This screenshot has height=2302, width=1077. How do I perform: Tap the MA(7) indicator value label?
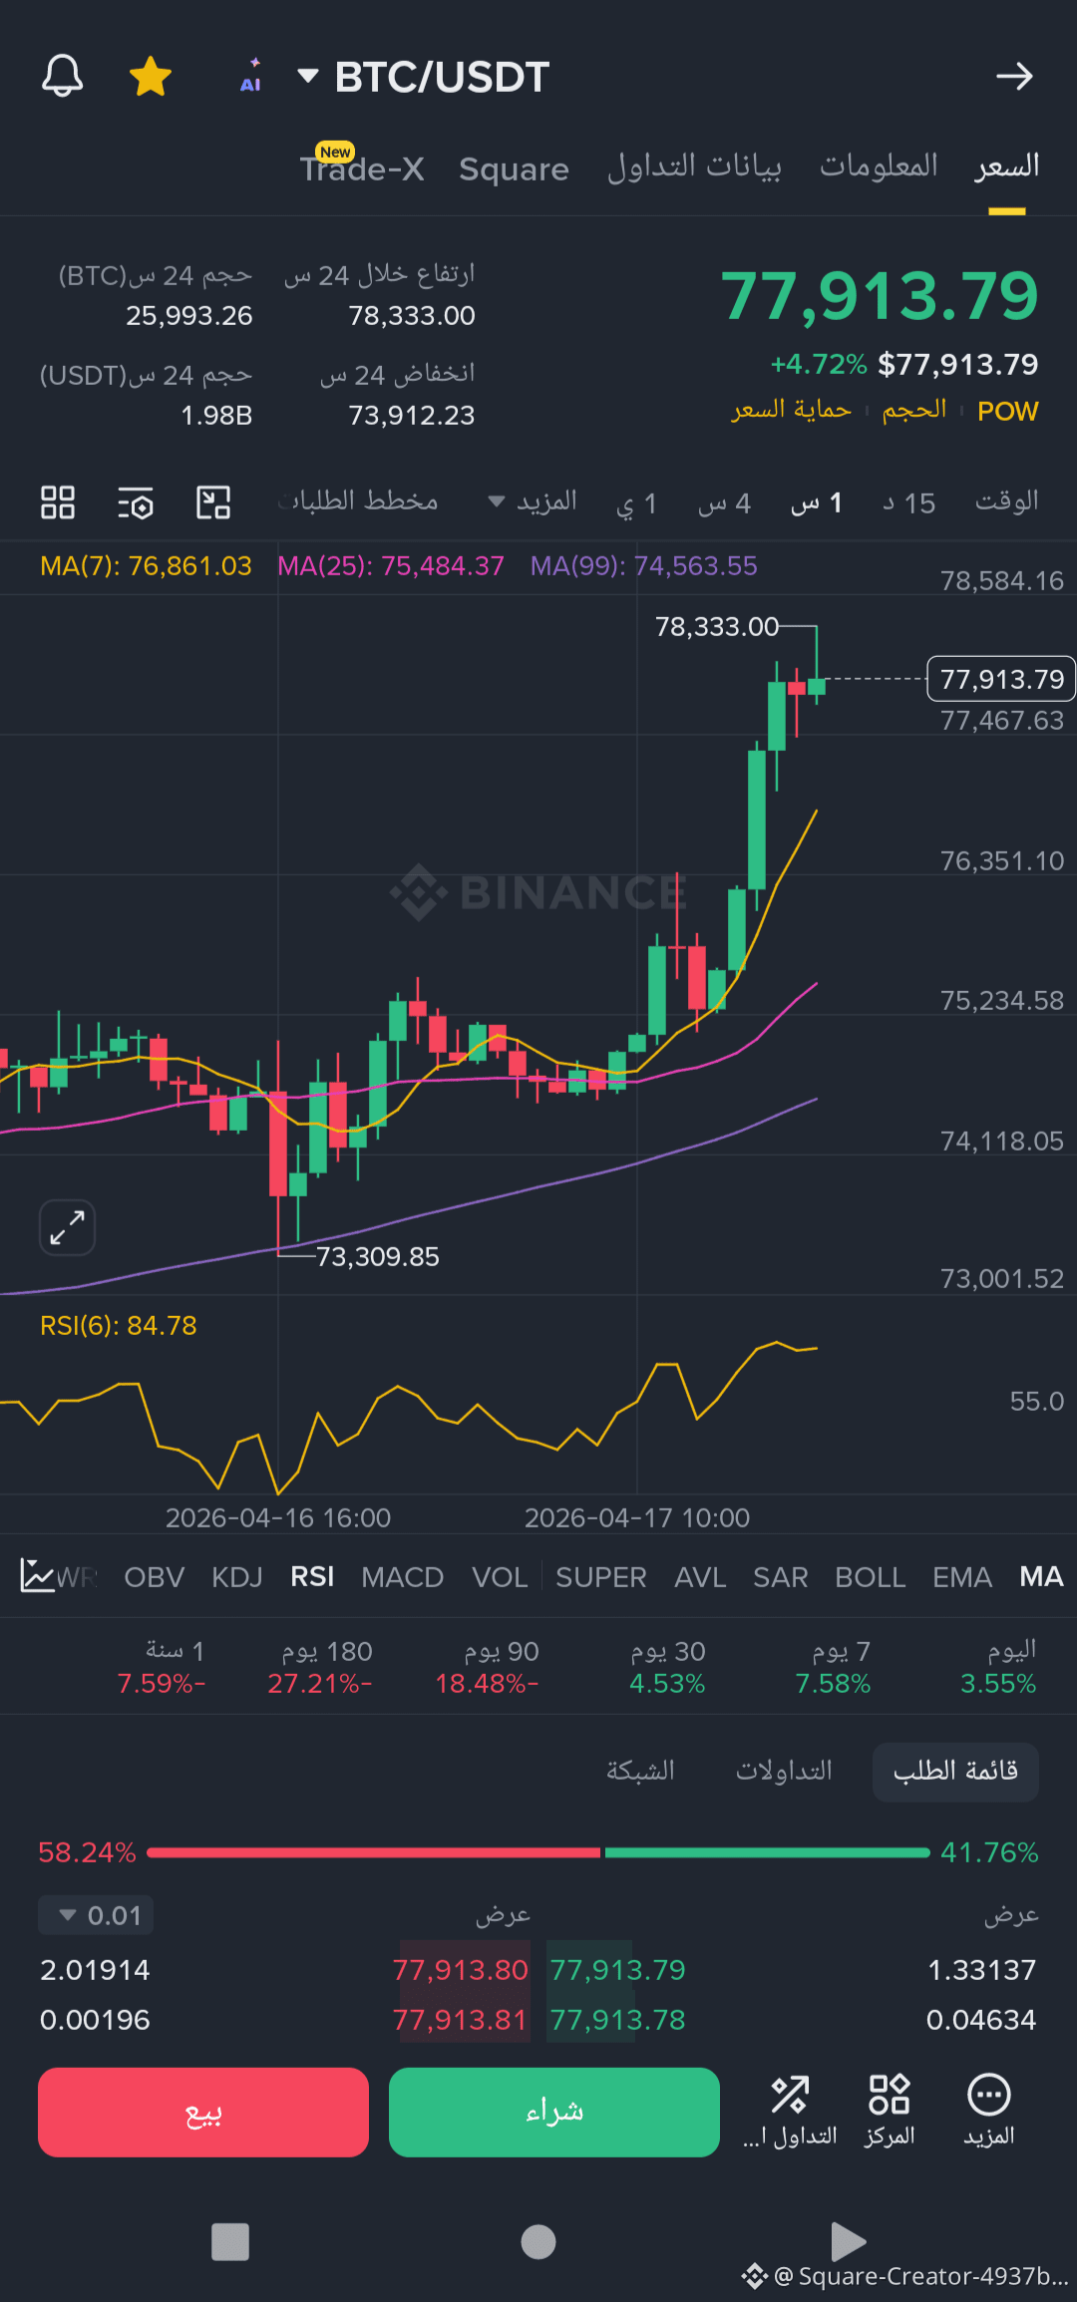click(146, 566)
